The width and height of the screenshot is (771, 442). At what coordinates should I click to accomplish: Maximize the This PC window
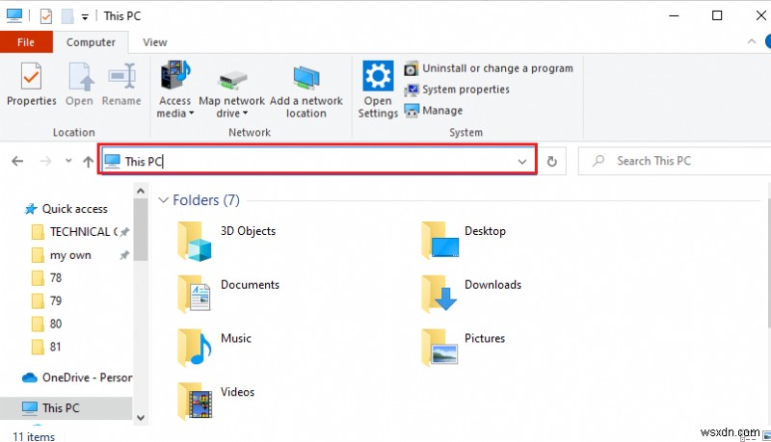coord(717,15)
